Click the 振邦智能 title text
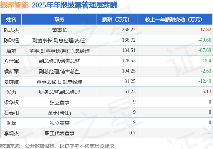The width and height of the screenshot is (213, 149). coord(14,5)
